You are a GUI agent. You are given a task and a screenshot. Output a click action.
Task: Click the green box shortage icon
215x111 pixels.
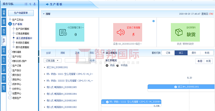[179, 33]
